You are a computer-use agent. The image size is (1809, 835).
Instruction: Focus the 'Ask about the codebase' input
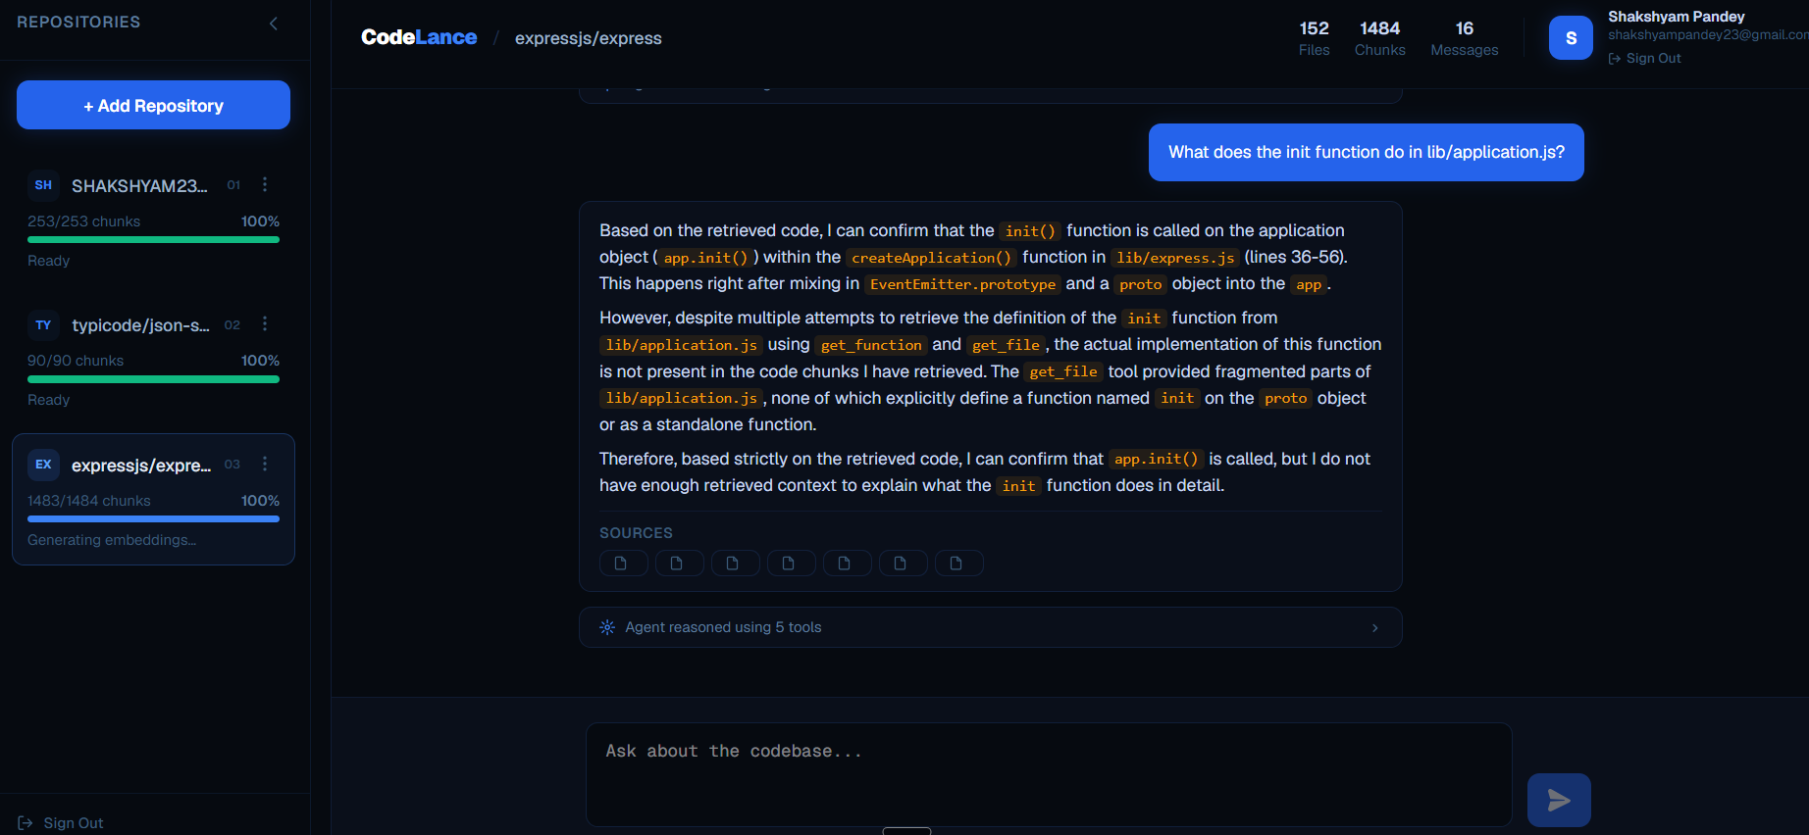[x=1048, y=774]
